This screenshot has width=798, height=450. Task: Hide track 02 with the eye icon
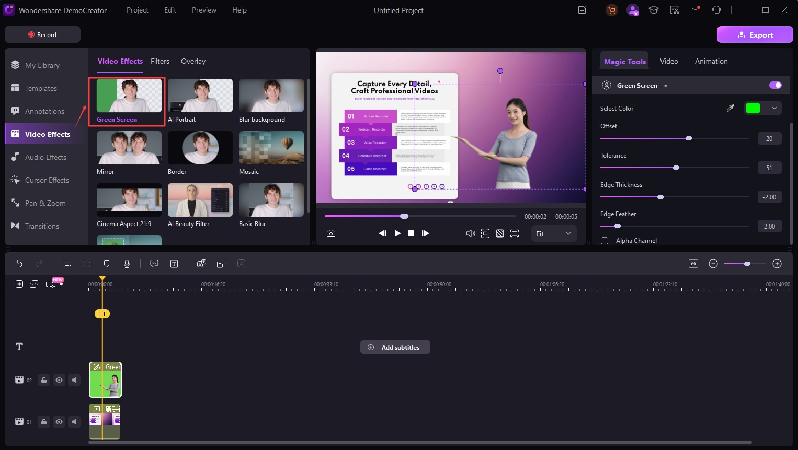pyautogui.click(x=59, y=380)
